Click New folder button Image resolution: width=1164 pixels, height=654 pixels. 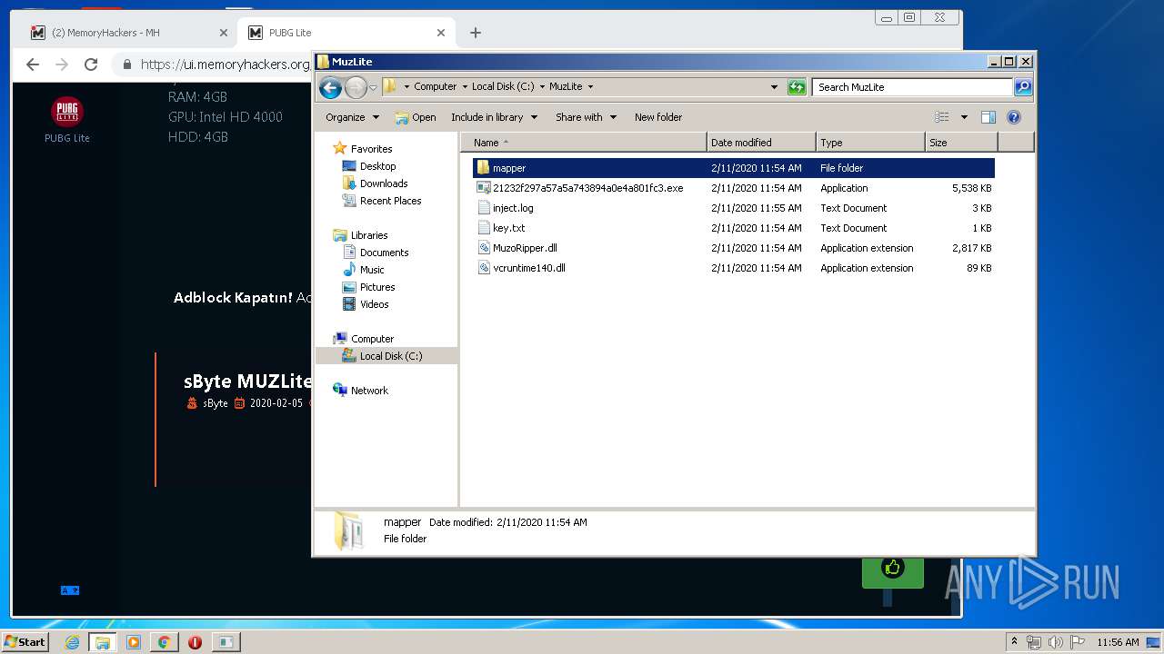click(658, 117)
